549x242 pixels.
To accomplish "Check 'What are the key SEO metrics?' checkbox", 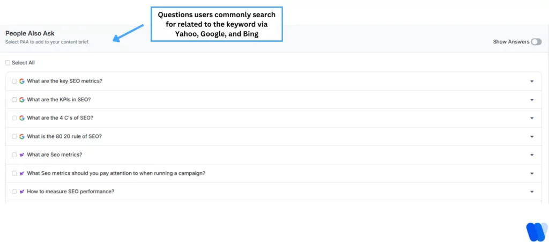I will [14, 81].
